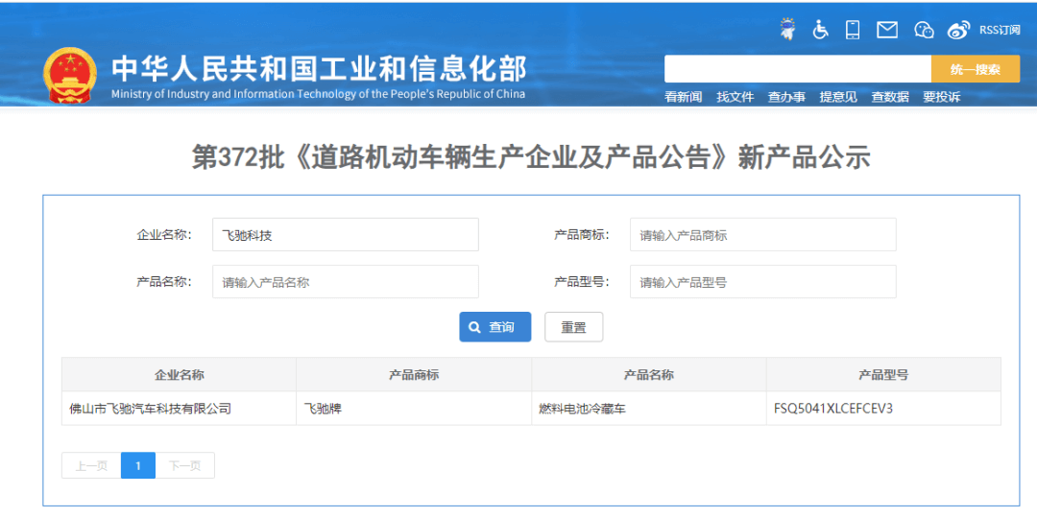Click the national emblem logo
The image size is (1037, 518).
click(x=70, y=75)
